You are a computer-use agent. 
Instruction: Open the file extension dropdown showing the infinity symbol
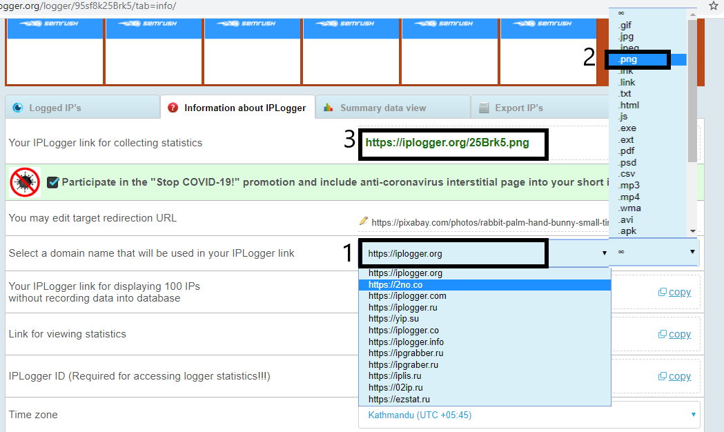(655, 252)
